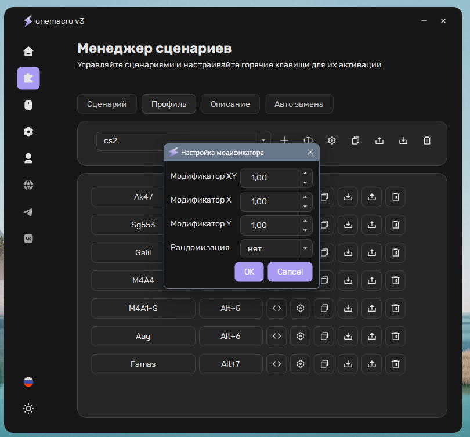This screenshot has width=470, height=437.
Task: Open the mouse settings sidebar icon
Action: click(x=28, y=105)
